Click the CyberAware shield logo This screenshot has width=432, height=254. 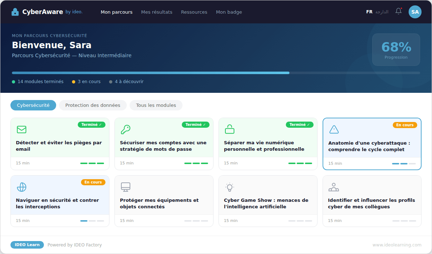pyautogui.click(x=15, y=11)
